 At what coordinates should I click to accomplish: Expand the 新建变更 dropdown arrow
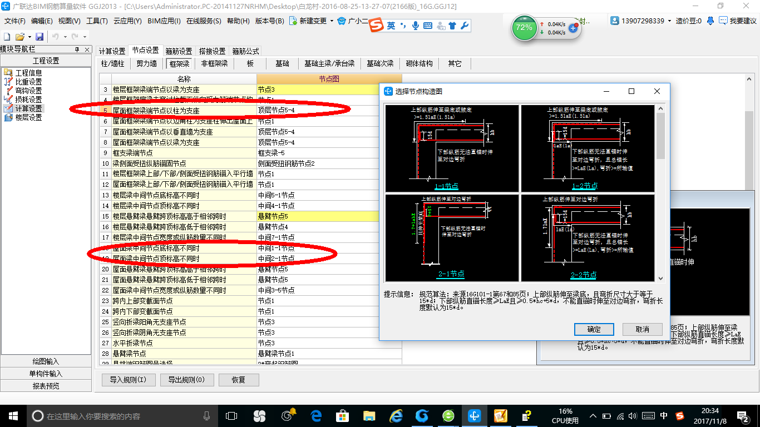[332, 21]
